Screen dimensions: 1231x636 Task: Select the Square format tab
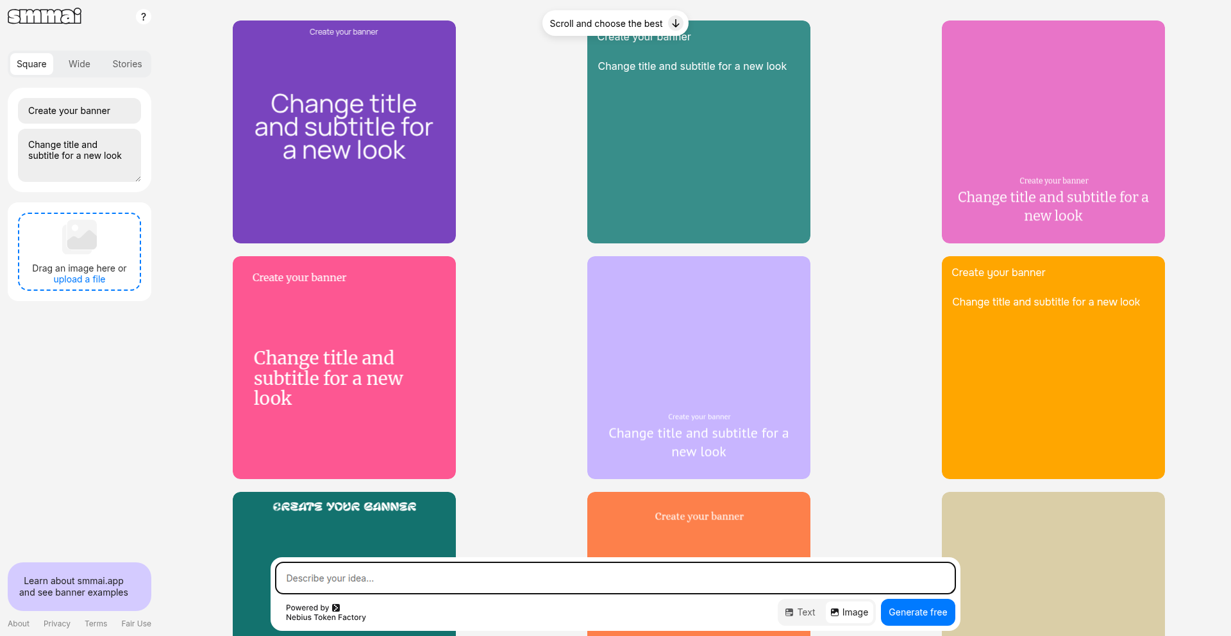31,64
